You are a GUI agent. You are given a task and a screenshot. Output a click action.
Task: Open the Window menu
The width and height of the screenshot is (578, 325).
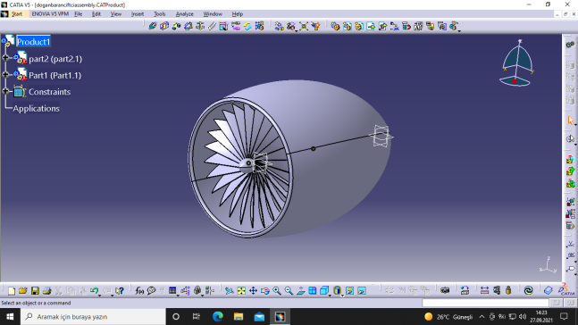[213, 14]
